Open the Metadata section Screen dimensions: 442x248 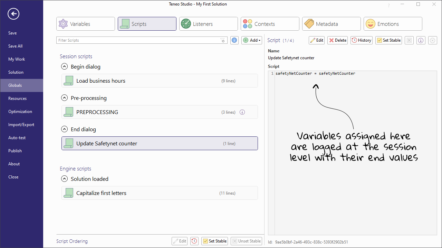(x=331, y=23)
